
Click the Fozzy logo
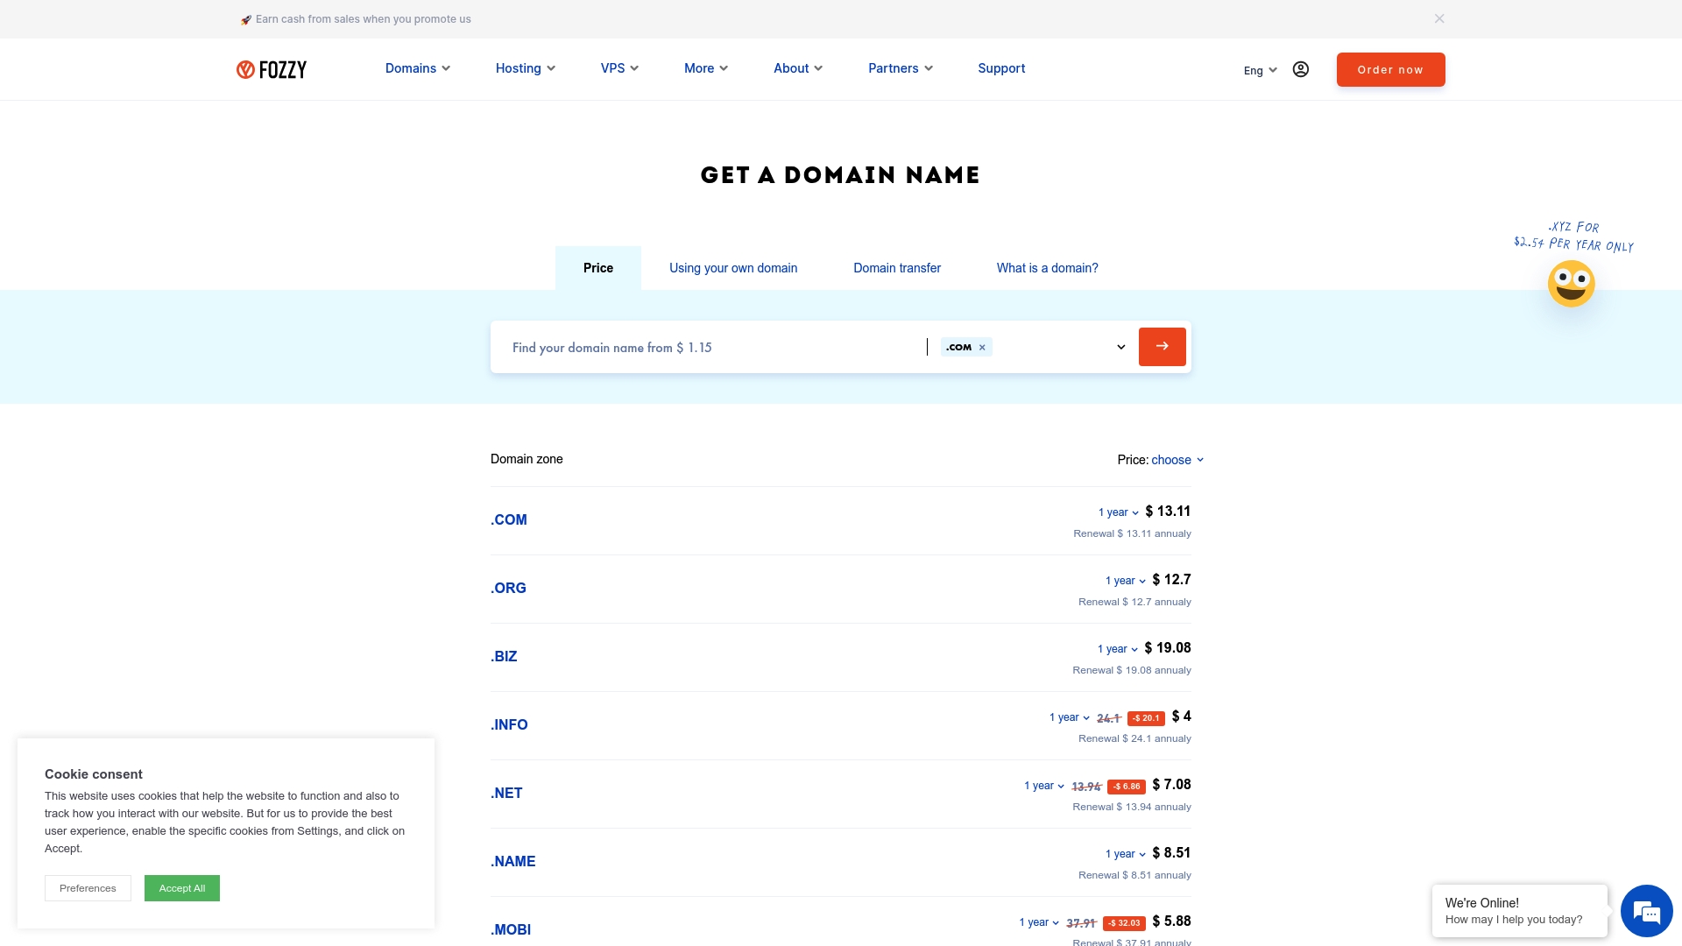click(272, 69)
